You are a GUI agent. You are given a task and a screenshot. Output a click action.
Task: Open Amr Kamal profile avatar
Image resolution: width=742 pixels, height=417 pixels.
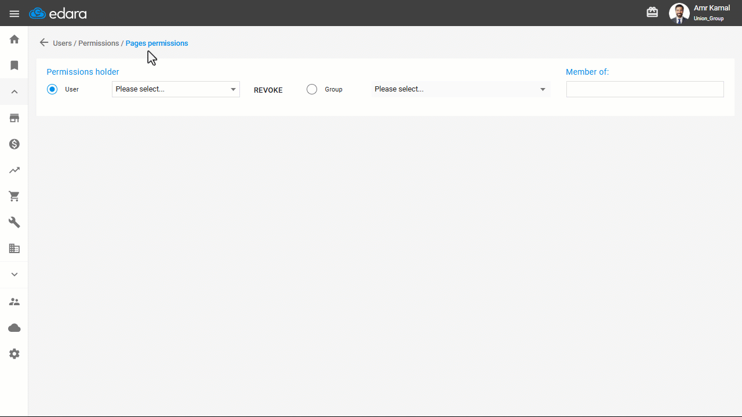pyautogui.click(x=679, y=13)
